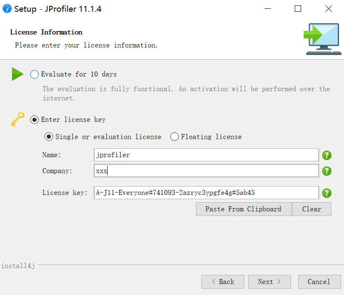Open help for the License key field
This screenshot has width=344, height=295.
click(327, 193)
